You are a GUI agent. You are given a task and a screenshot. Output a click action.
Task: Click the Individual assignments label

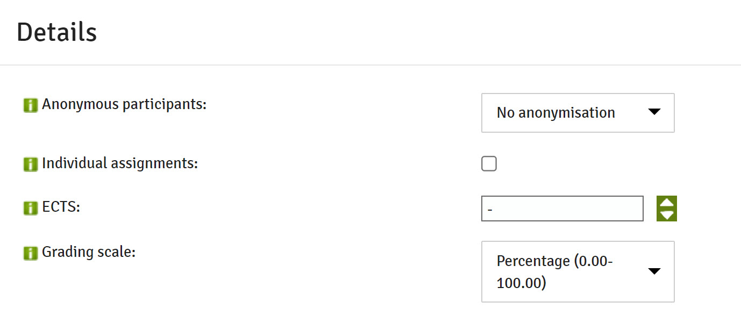pos(120,163)
